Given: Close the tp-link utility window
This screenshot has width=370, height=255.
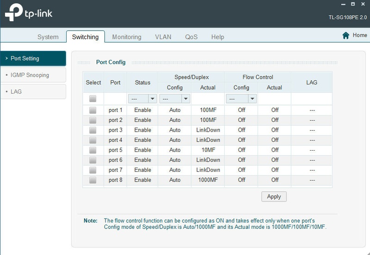Looking at the screenshot, I should click(x=363, y=4).
